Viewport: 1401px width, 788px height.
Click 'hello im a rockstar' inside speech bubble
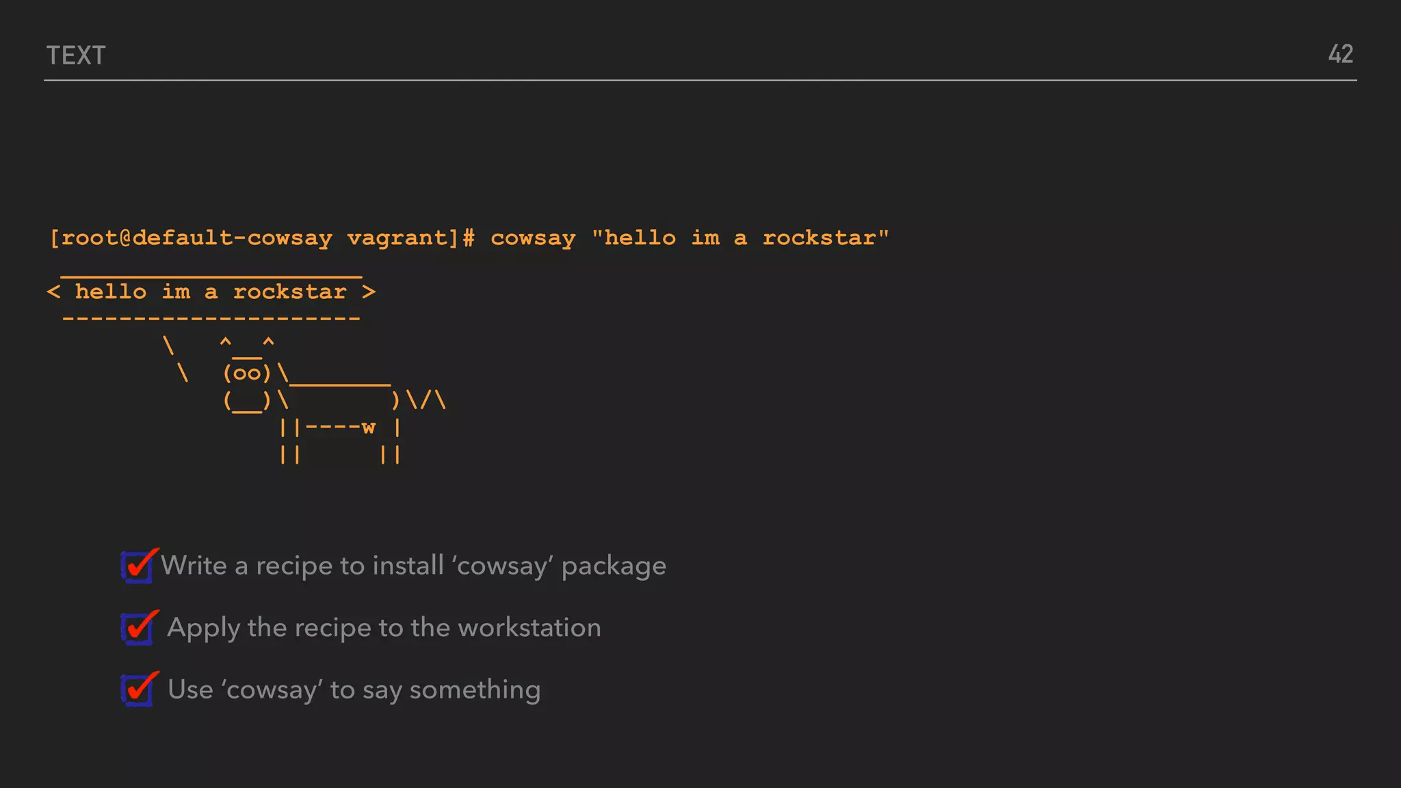click(x=211, y=292)
